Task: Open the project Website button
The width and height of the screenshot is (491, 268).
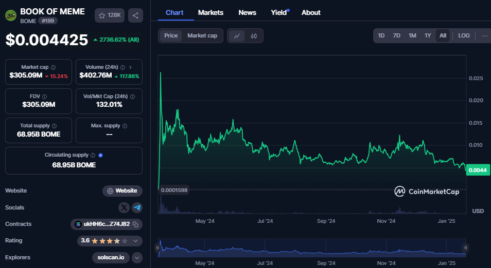Action: click(x=122, y=191)
